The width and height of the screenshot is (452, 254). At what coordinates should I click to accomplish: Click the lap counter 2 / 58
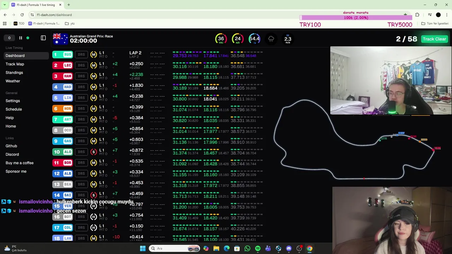[x=406, y=39]
